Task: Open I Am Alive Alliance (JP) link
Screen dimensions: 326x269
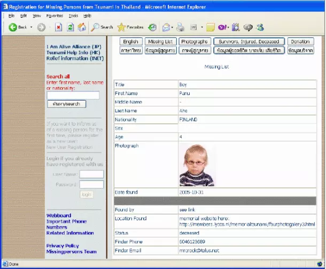Action: [x=74, y=47]
